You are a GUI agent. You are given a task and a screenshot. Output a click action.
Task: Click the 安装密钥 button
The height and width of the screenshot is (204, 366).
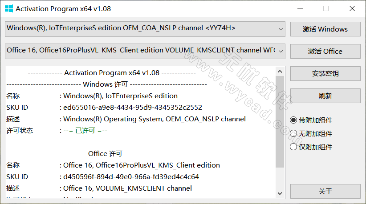click(325, 73)
